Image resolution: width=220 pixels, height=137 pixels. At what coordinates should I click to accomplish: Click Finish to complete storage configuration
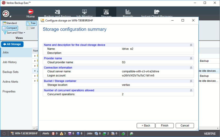164,125
